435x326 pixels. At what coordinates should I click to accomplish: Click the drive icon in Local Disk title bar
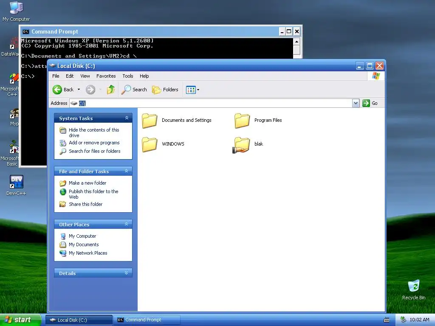(x=52, y=66)
